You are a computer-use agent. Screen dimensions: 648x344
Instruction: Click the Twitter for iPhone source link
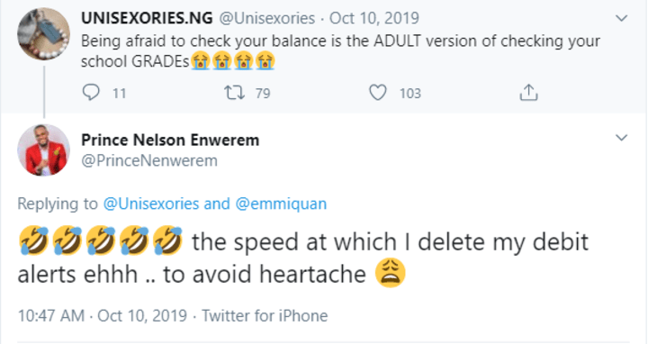click(x=265, y=316)
